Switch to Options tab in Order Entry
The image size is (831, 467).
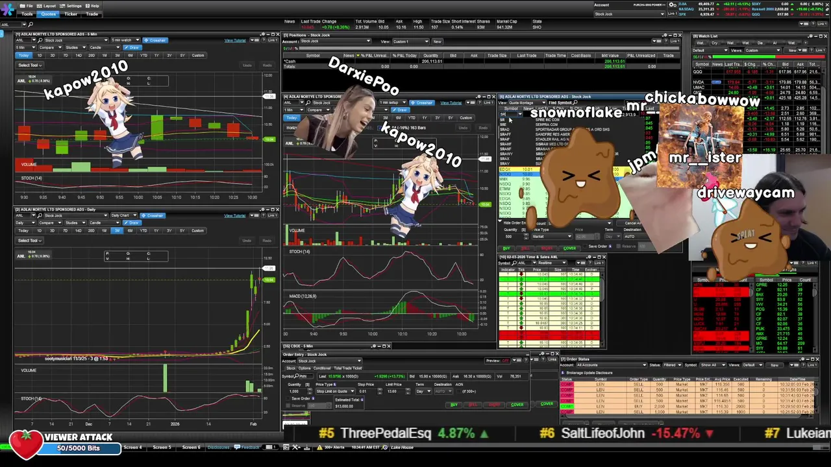(x=304, y=368)
